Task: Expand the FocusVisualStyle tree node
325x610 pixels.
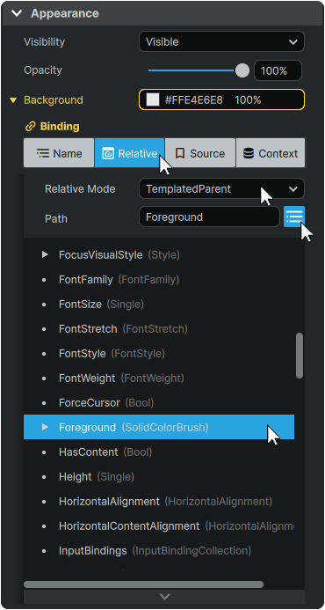Action: pos(45,254)
